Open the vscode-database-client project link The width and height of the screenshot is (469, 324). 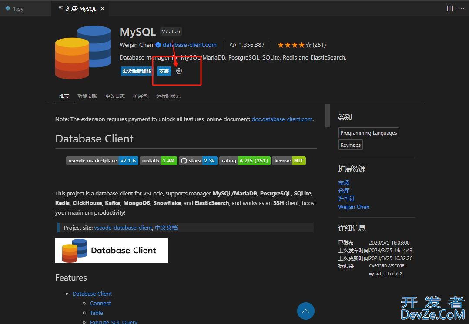(x=123, y=228)
